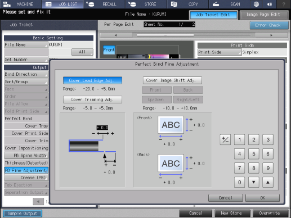Click the up arrow keypad key
Viewport: 291px width, 218px height.
click(268, 182)
